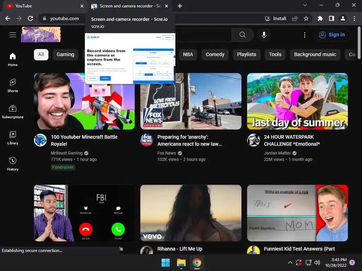Open the last day of summer thumbnail
The image size is (362, 271).
(x=297, y=101)
